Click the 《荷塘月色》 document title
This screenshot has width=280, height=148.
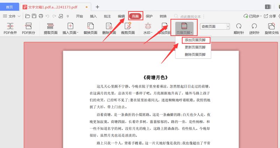coord(155,77)
